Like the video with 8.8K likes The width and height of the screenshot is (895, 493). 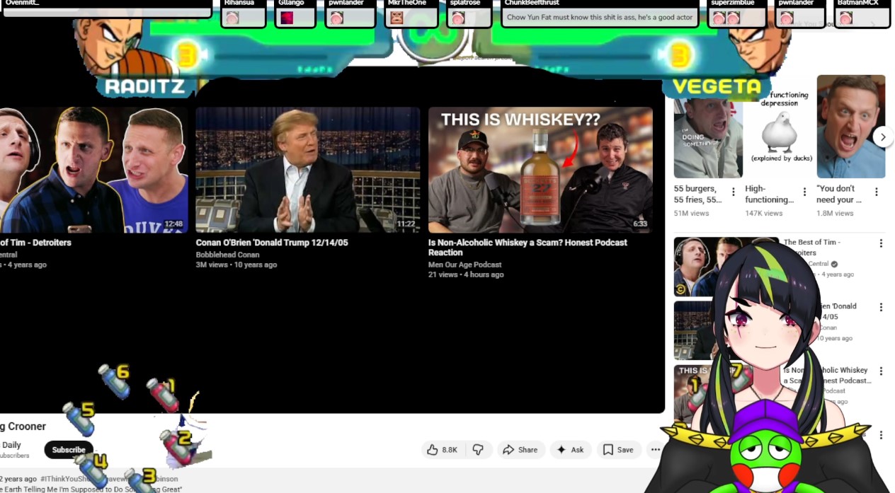442,450
